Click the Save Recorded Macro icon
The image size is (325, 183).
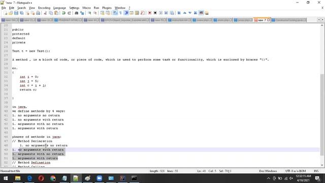point(172,13)
